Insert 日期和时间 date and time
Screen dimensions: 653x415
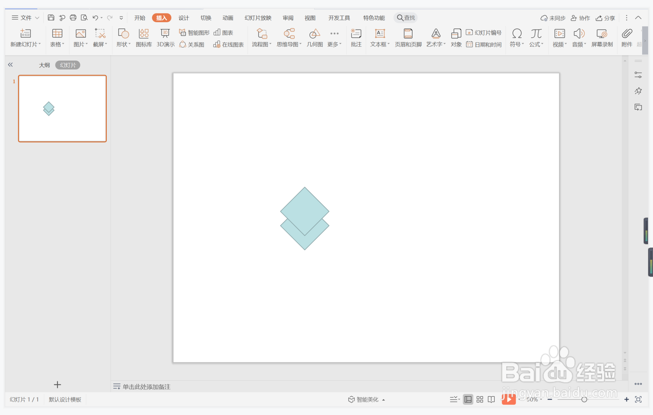(484, 44)
